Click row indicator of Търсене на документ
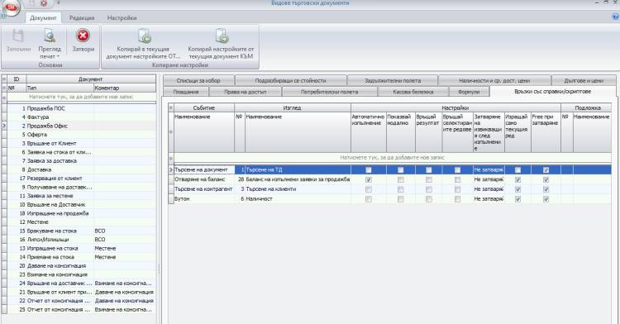 click(x=171, y=169)
